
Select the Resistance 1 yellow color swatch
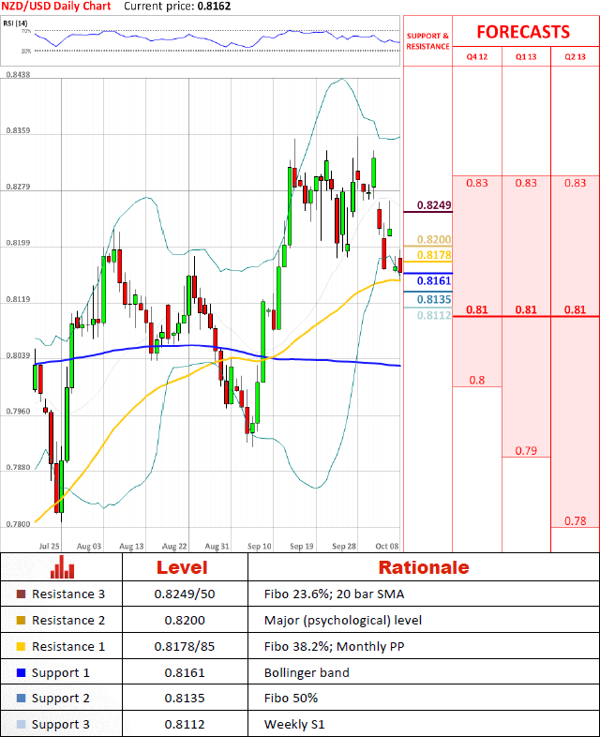21,647
